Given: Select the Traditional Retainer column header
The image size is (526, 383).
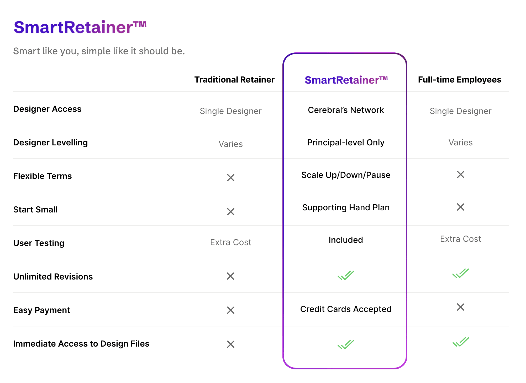Looking at the screenshot, I should pos(234,80).
